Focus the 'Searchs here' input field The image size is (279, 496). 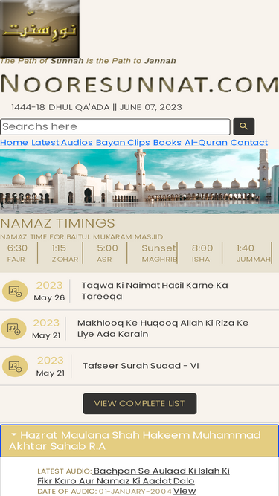[x=115, y=127]
